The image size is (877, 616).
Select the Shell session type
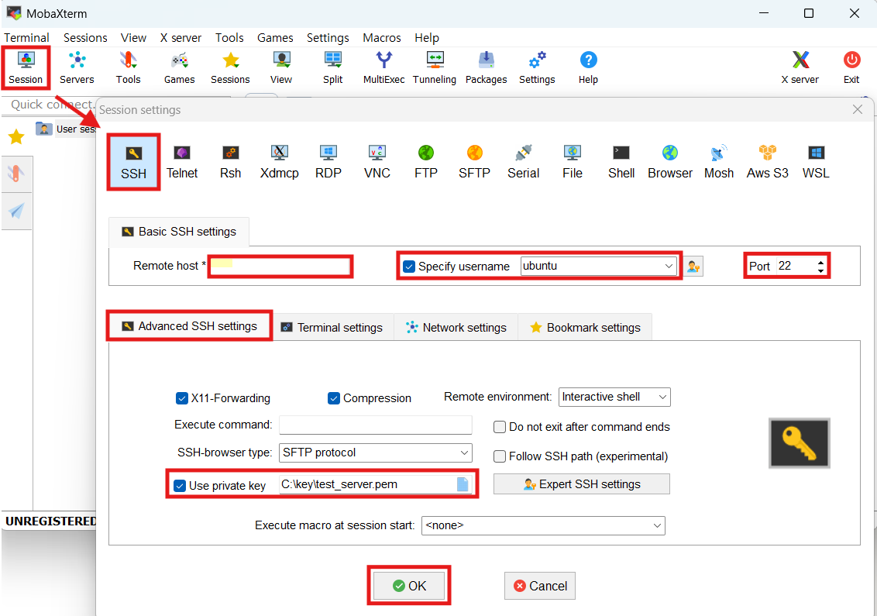(x=621, y=162)
